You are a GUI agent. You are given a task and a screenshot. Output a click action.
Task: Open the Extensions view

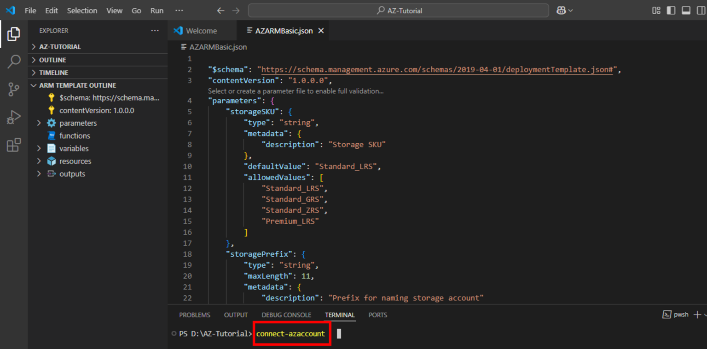tap(14, 145)
